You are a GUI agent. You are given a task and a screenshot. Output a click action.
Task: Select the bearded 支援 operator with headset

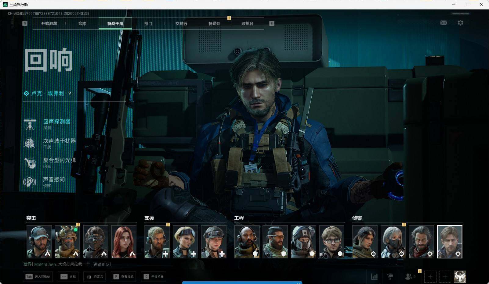pyautogui.click(x=157, y=242)
